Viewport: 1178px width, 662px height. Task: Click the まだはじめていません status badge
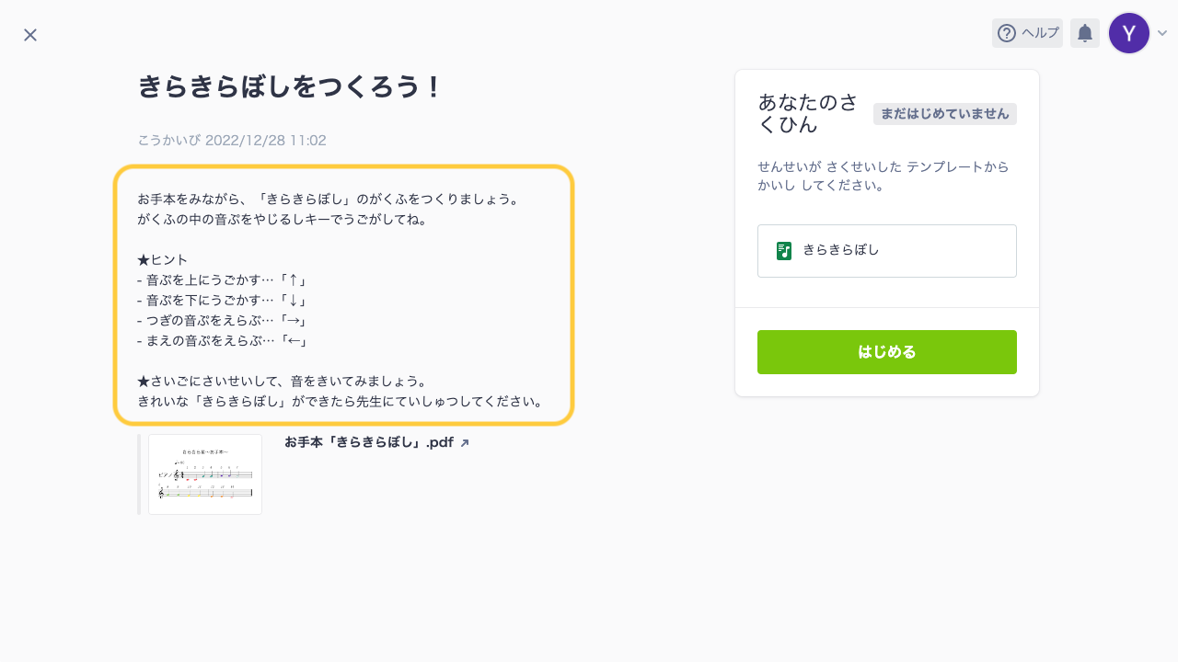(x=944, y=114)
